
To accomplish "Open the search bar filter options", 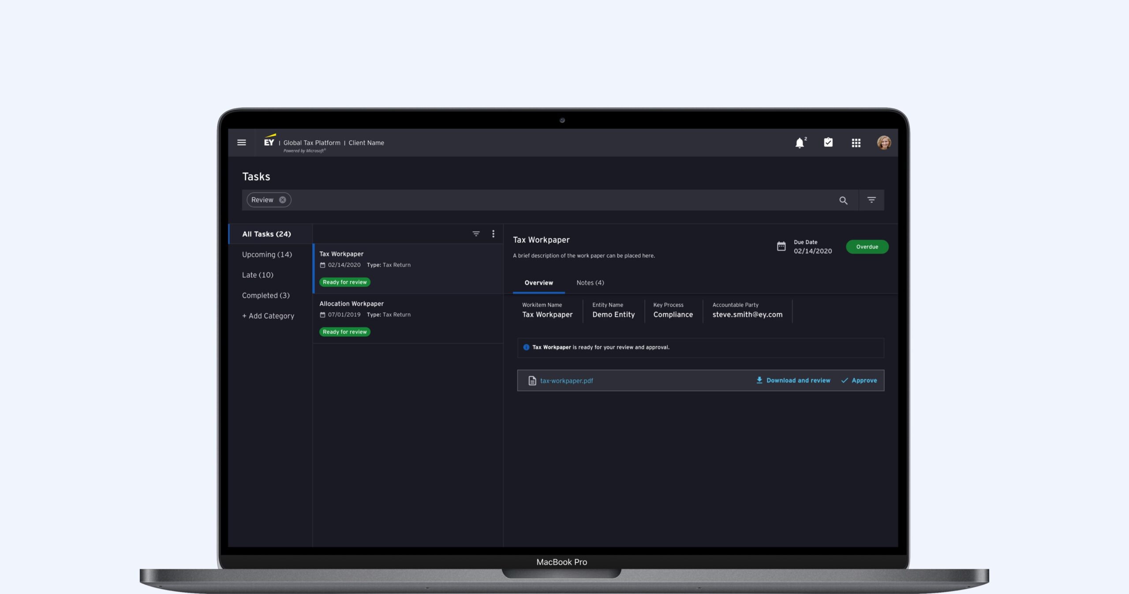I will (x=871, y=200).
